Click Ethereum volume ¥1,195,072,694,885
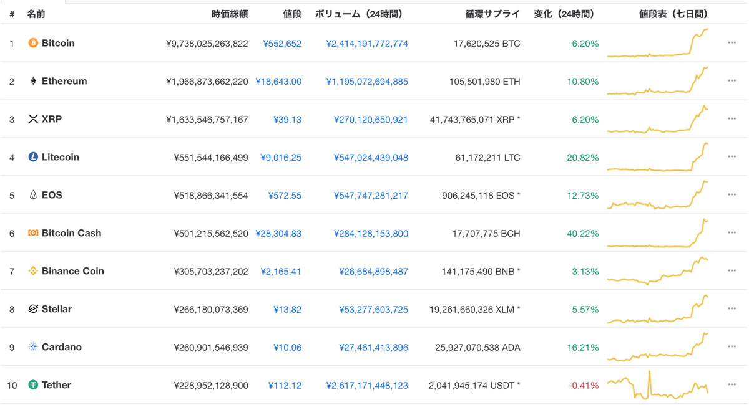 367,82
